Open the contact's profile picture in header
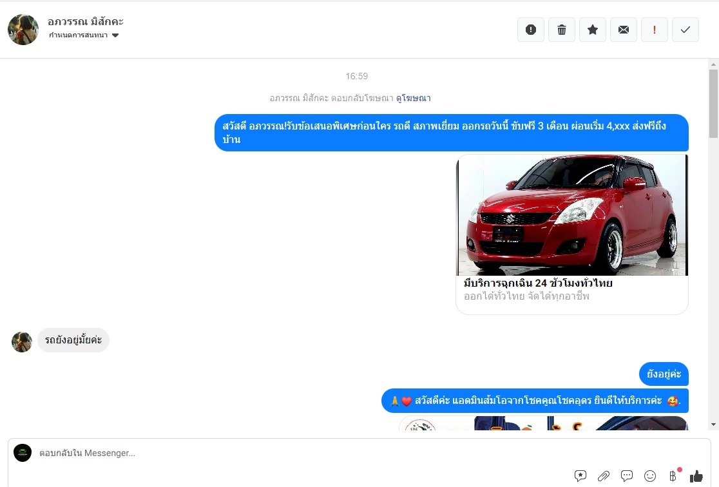Screen dimensions: 719x487 coord(23,30)
